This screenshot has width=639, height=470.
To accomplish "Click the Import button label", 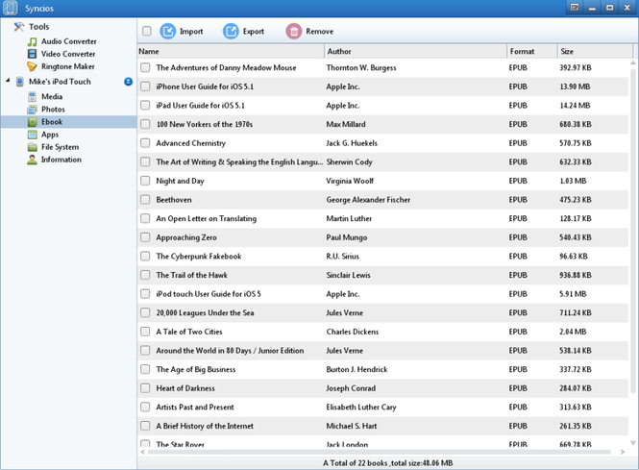I will [191, 32].
